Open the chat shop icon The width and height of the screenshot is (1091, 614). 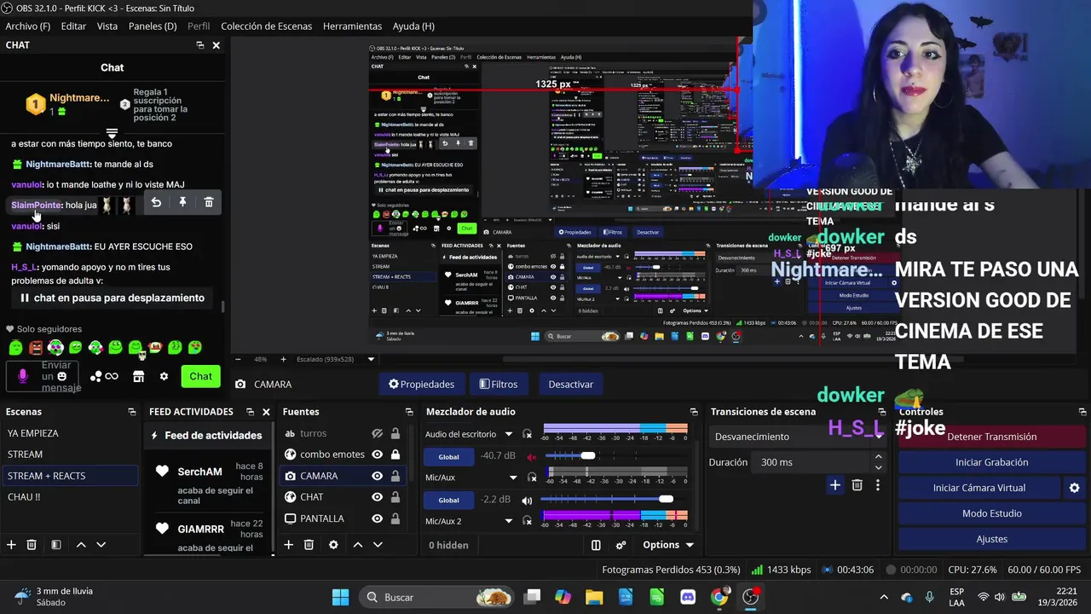point(138,376)
